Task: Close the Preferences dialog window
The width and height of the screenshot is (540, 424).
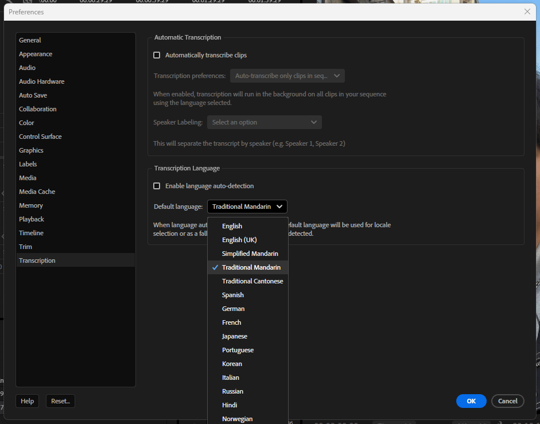Action: (x=527, y=11)
